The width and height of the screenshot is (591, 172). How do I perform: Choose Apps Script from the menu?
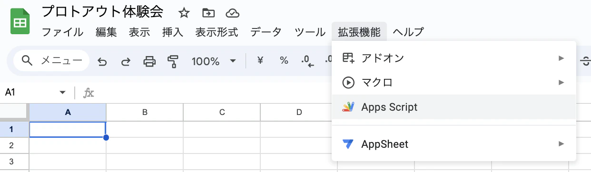click(x=454, y=107)
